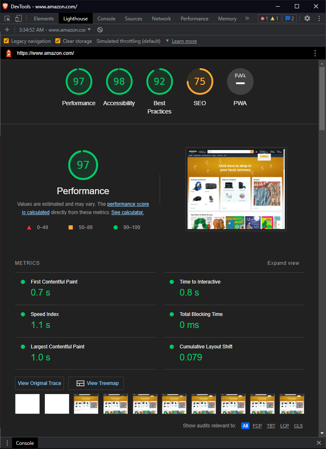Start a new Lighthouse audit
Screen dimensions: 326x449
pyautogui.click(x=7, y=30)
